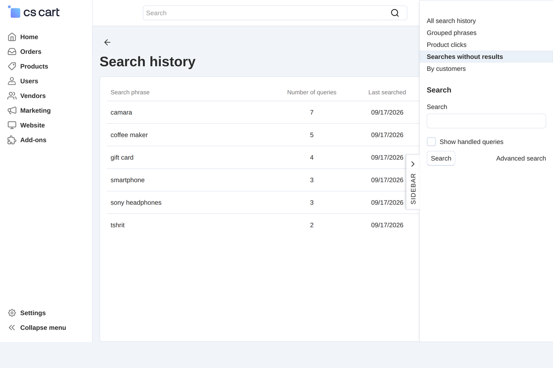Select Grouped phrases view
This screenshot has height=368, width=553.
452,33
